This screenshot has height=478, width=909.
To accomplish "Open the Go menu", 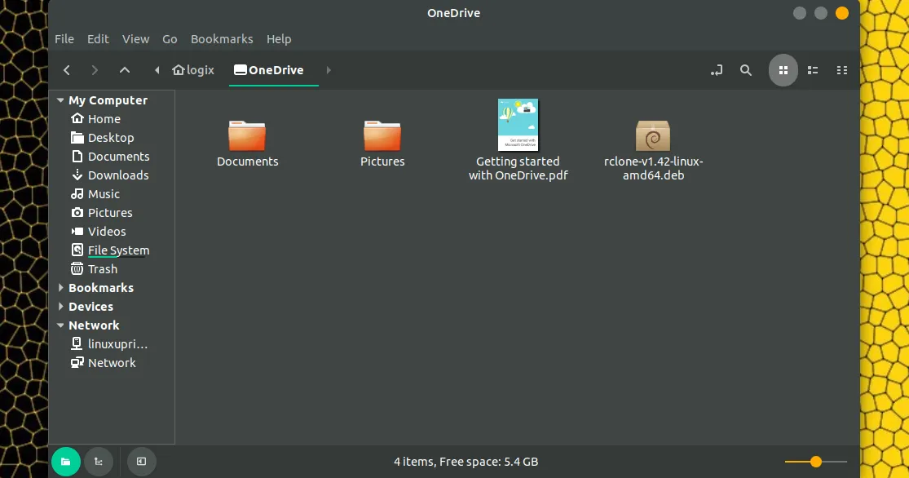I will [170, 39].
